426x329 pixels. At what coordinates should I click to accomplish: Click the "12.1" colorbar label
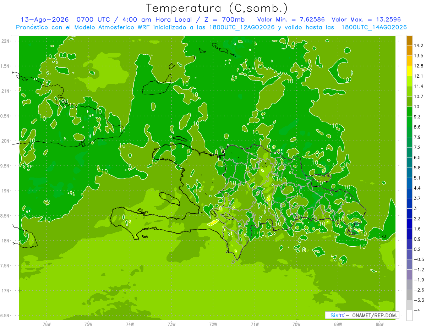419,76
